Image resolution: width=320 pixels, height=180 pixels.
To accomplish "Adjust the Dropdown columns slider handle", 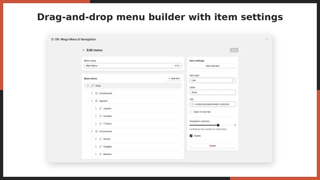I will coord(218,125).
